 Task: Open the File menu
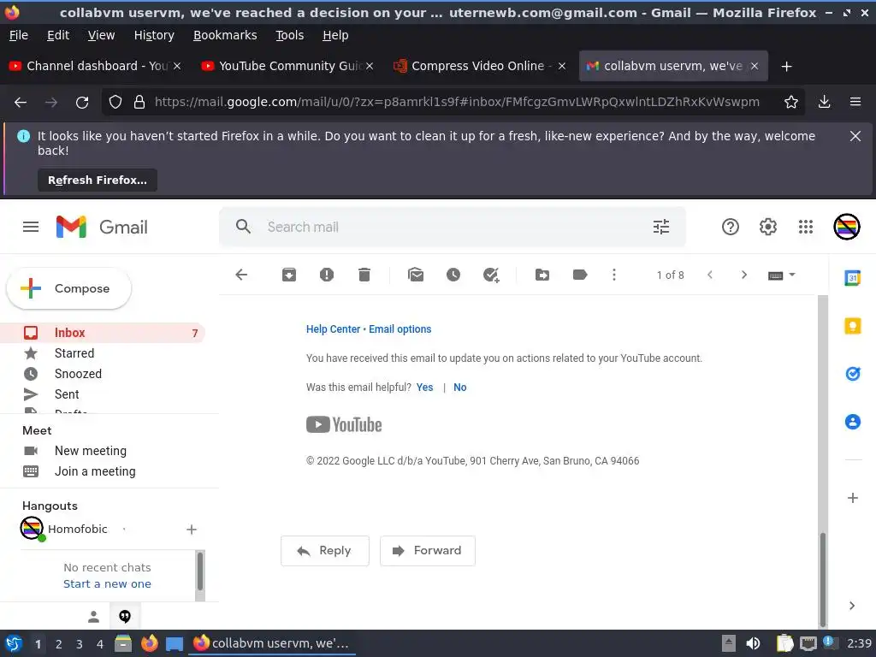(x=19, y=35)
